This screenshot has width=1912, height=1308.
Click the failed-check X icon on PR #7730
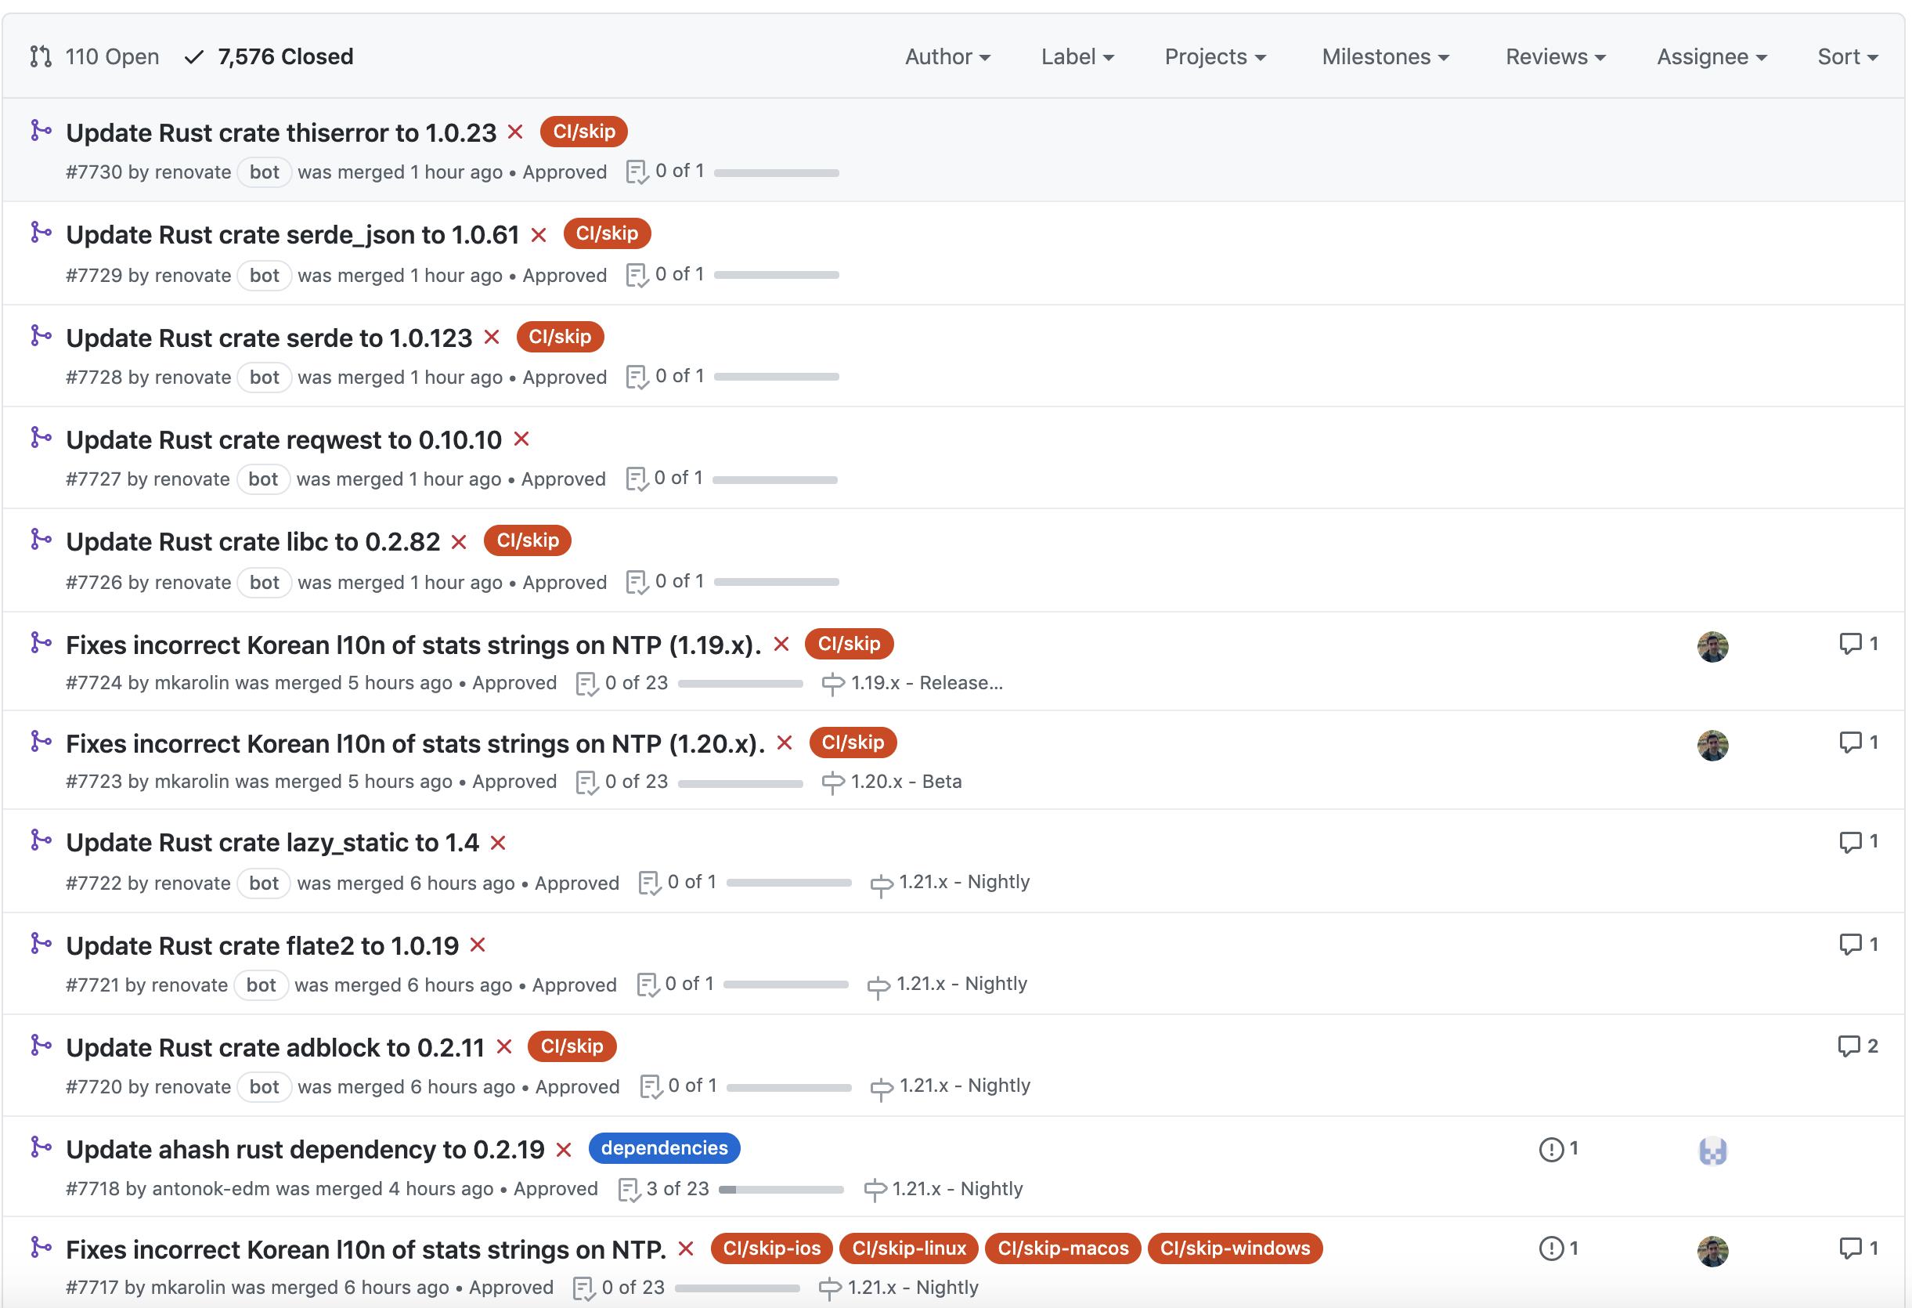pyautogui.click(x=516, y=132)
